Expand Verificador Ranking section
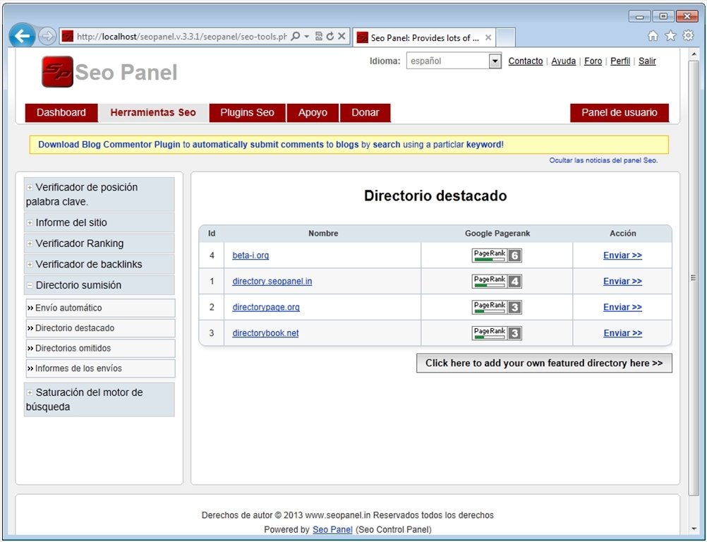Screen dimensions: 707x542 point(99,243)
